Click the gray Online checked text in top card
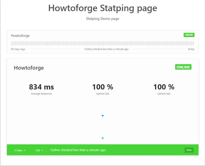Image resolution: width=205 pixels, height=166 pixels. (106, 49)
